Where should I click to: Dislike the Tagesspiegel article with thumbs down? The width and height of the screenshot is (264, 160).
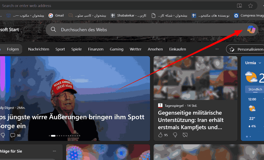click(x=175, y=135)
